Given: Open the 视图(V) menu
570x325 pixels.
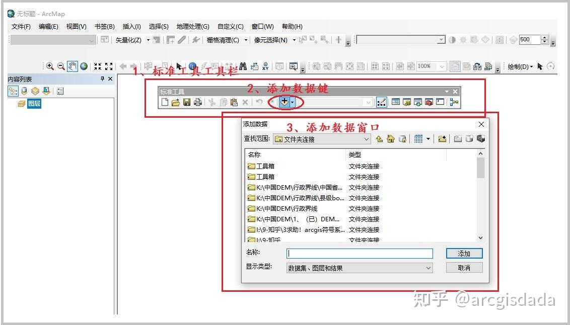Looking at the screenshot, I should (77, 27).
